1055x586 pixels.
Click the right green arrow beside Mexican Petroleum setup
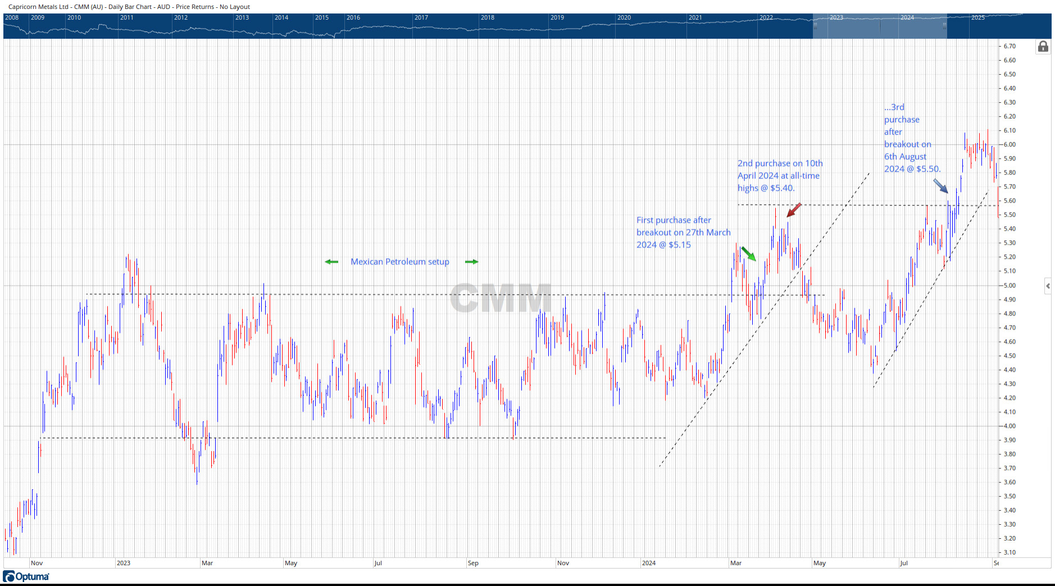(472, 262)
